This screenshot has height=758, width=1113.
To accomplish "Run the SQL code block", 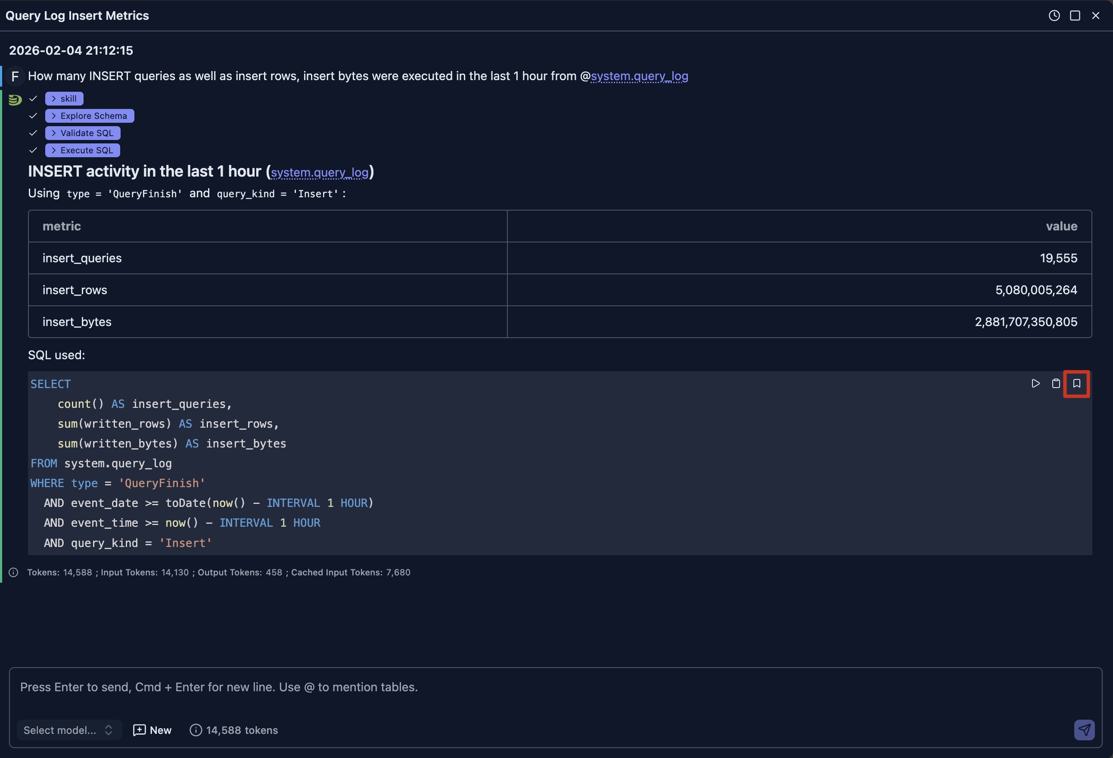I will [1035, 384].
